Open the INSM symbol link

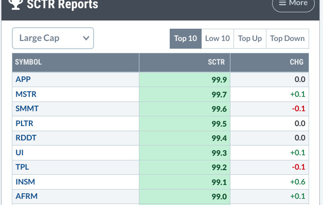point(25,182)
